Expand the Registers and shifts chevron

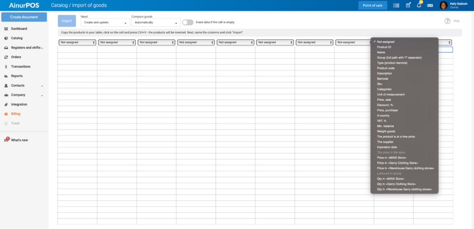[x=42, y=48]
